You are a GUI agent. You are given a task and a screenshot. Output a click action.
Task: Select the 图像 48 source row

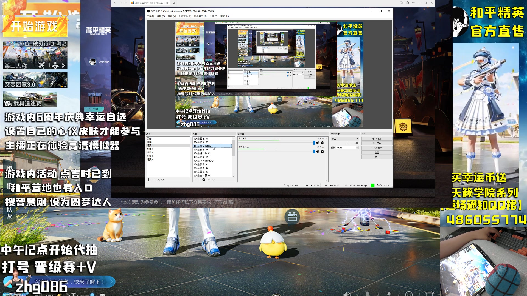(213, 164)
